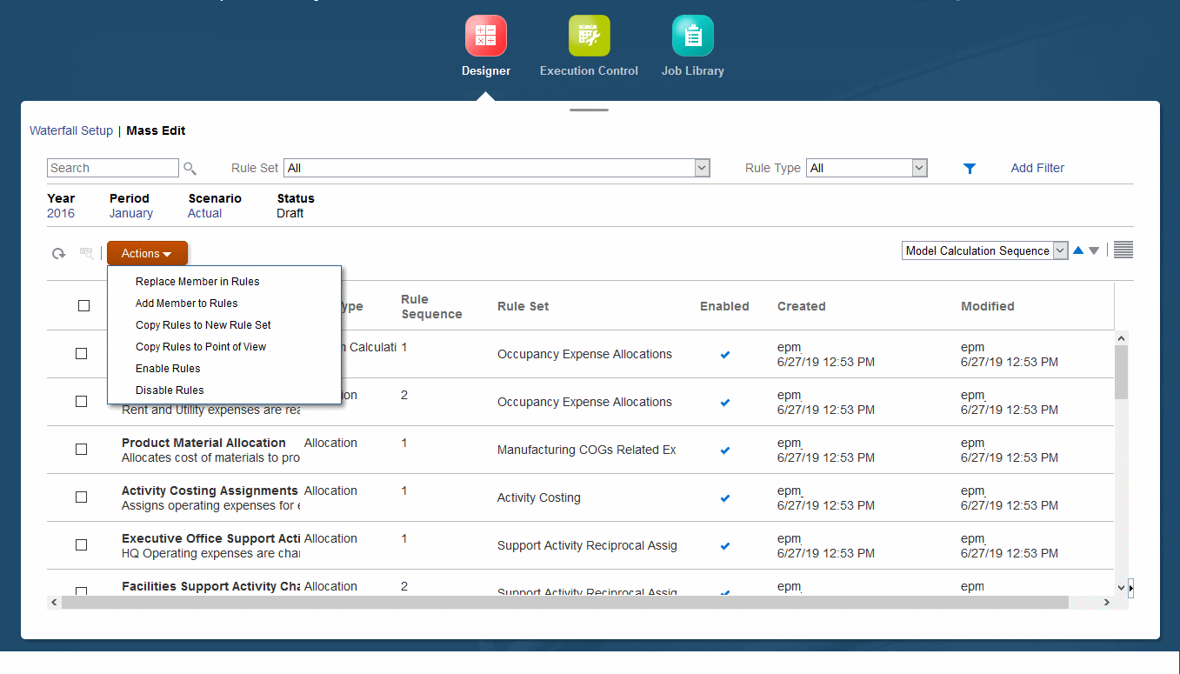
Task: Click the gray sort descending triangle
Action: click(x=1094, y=250)
